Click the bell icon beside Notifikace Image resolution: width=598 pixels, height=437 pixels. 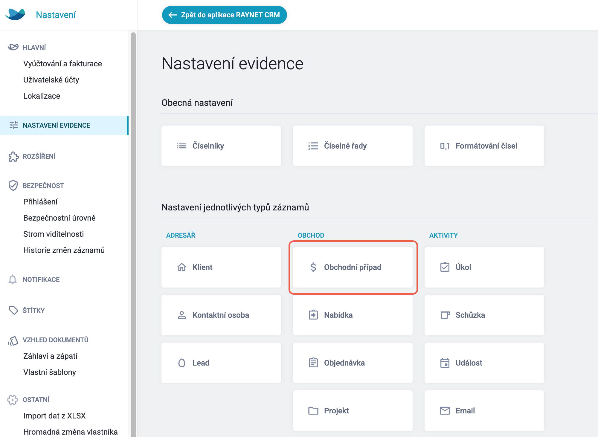13,279
